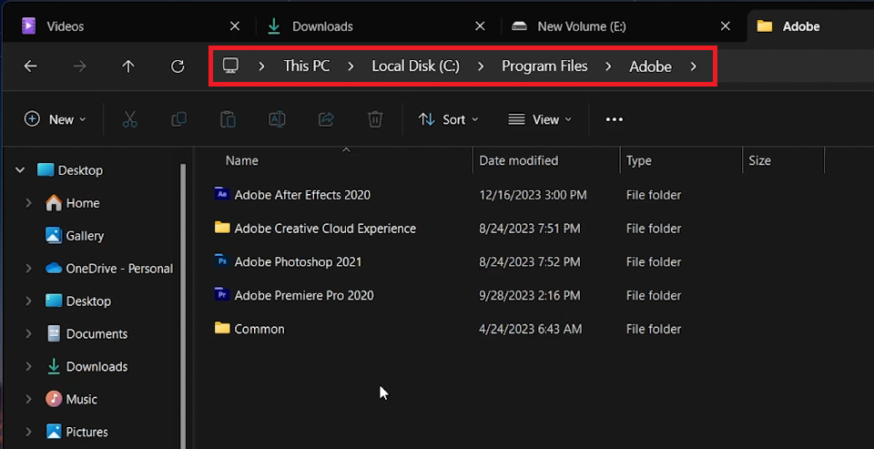This screenshot has height=449, width=874.
Task: Click the Share icon in the toolbar
Action: (x=326, y=119)
